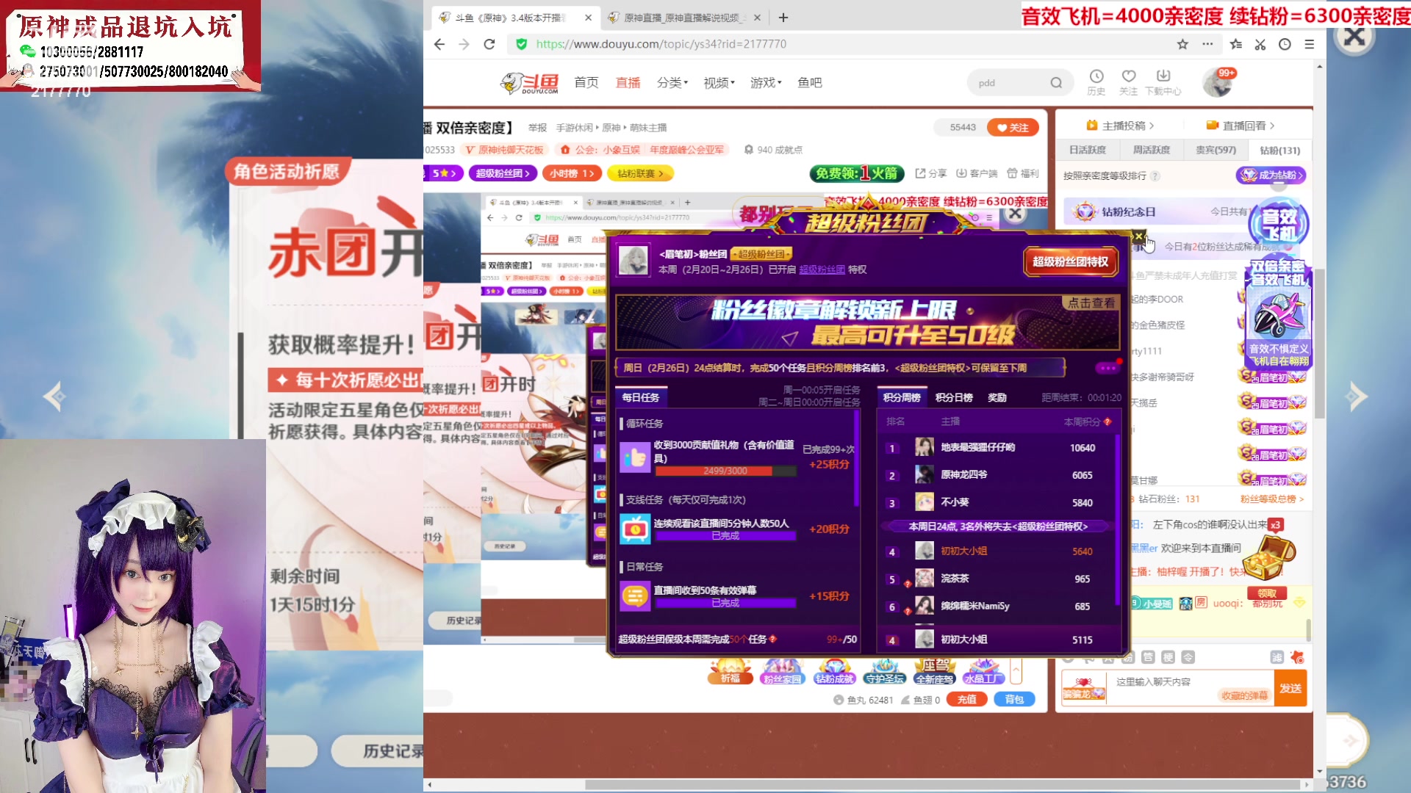This screenshot has height=793, width=1411.
Task: Expand the 视频 dropdown
Action: 719,83
